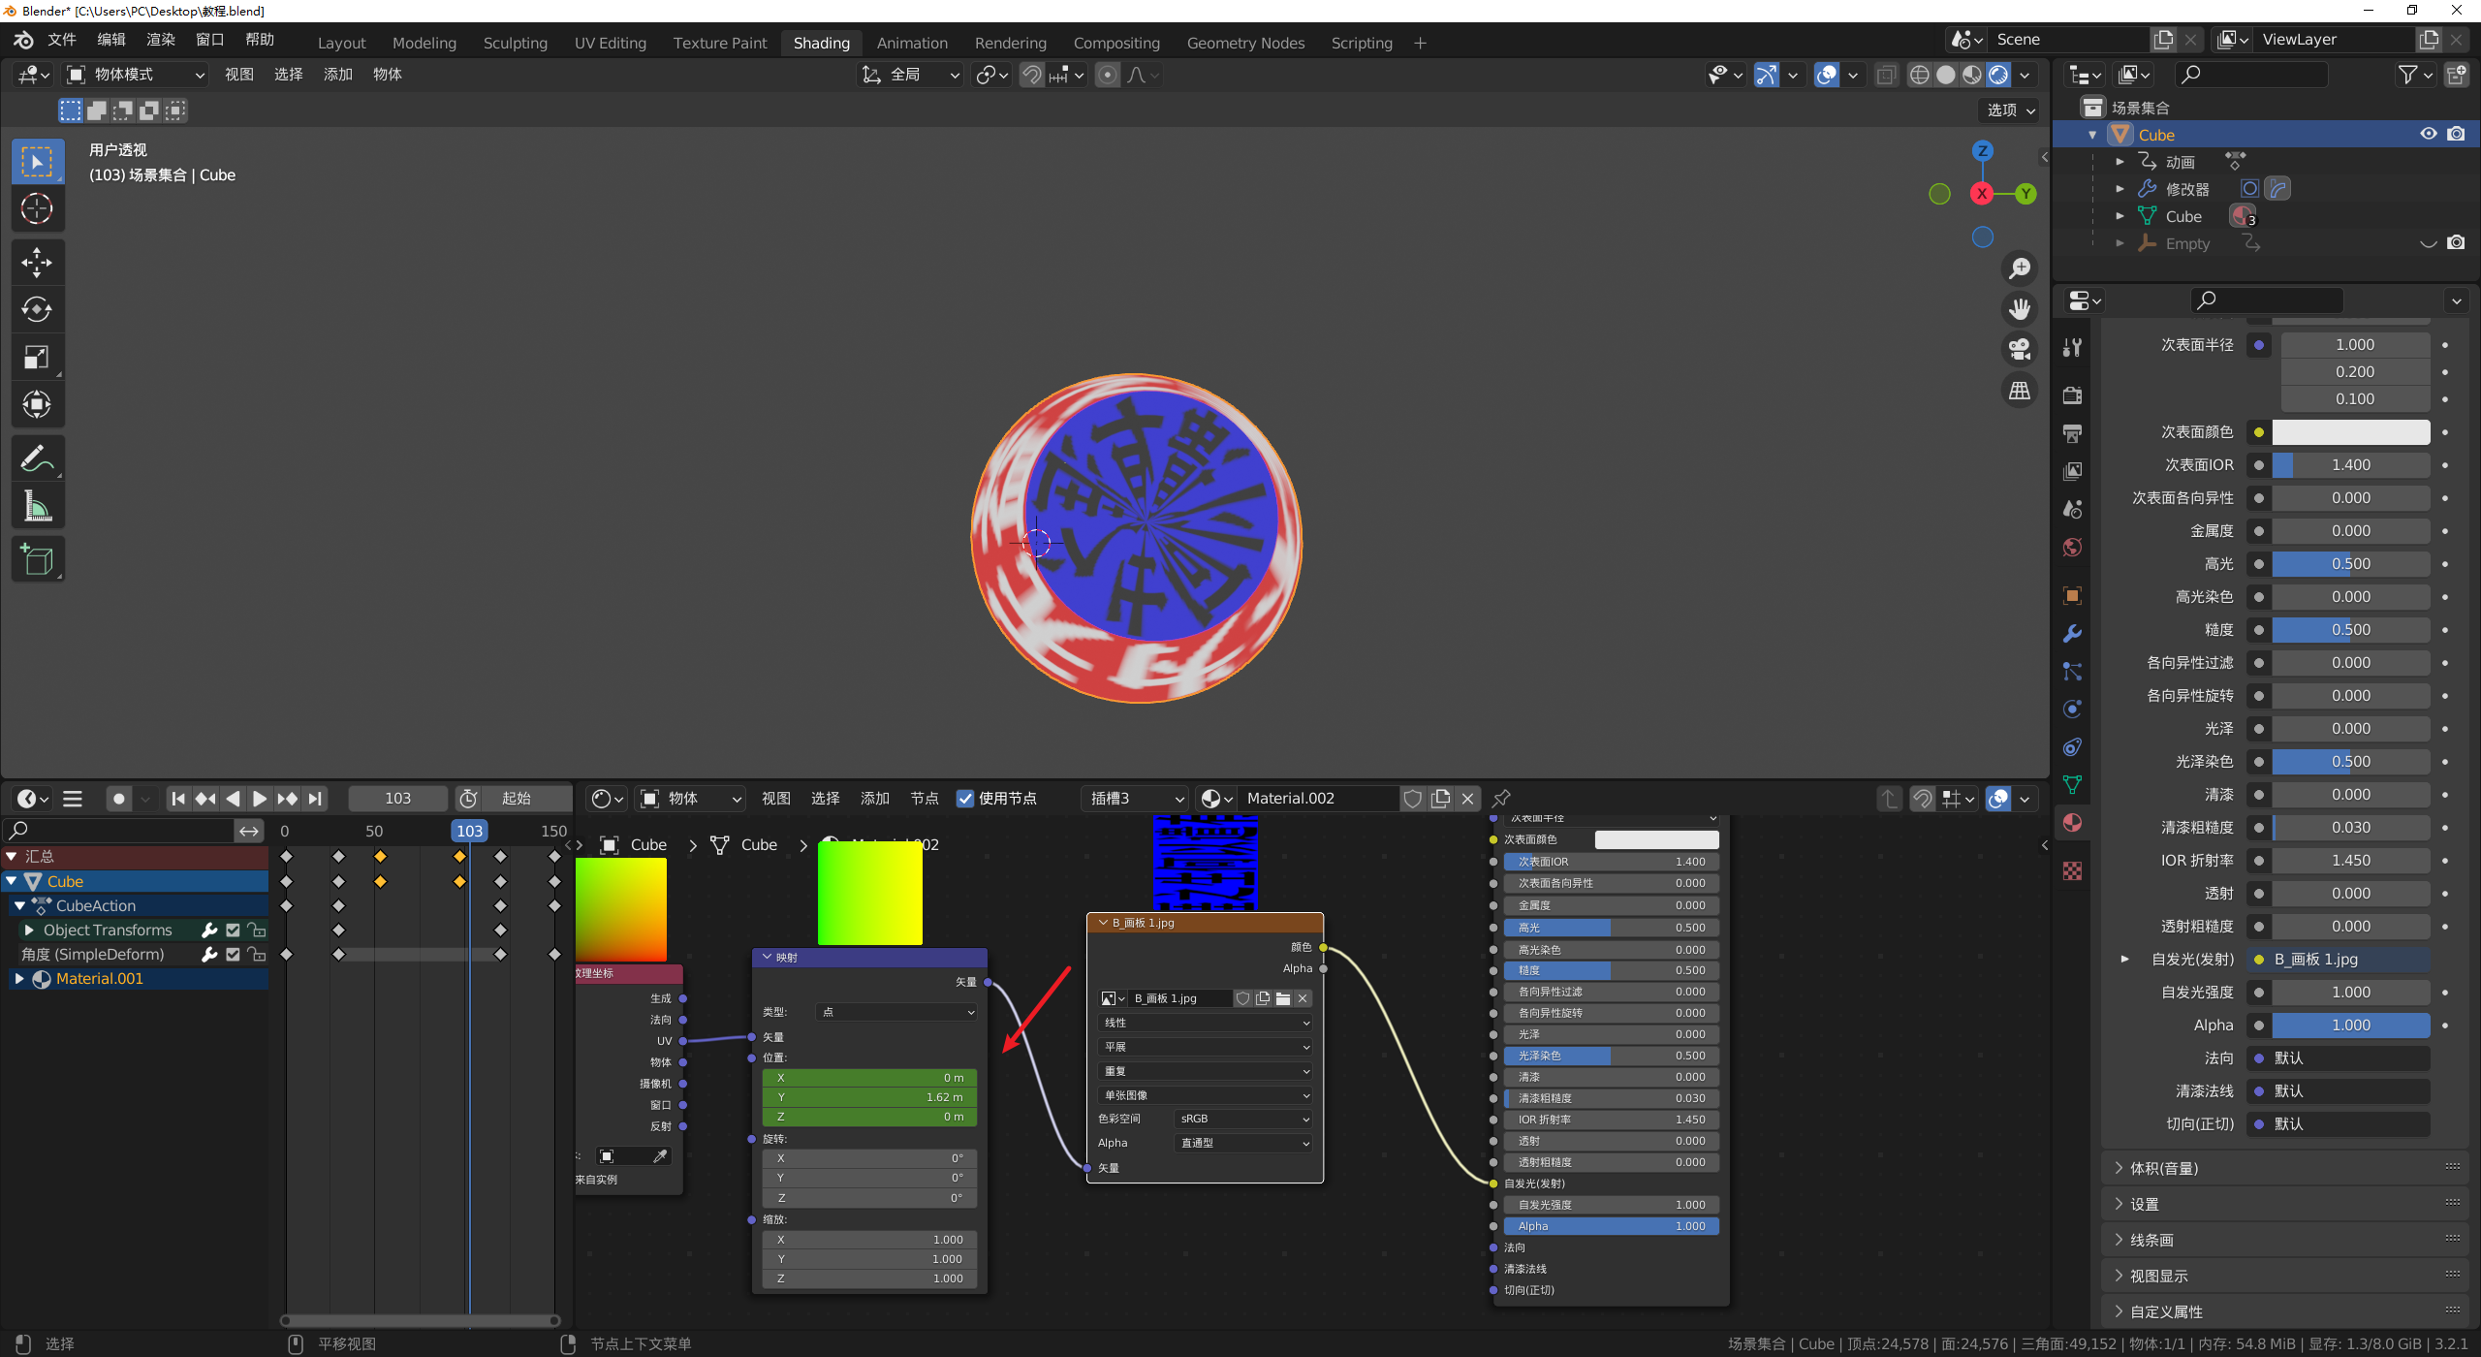The width and height of the screenshot is (2481, 1357).
Task: Switch to the Animation workspace tab
Action: 911,43
